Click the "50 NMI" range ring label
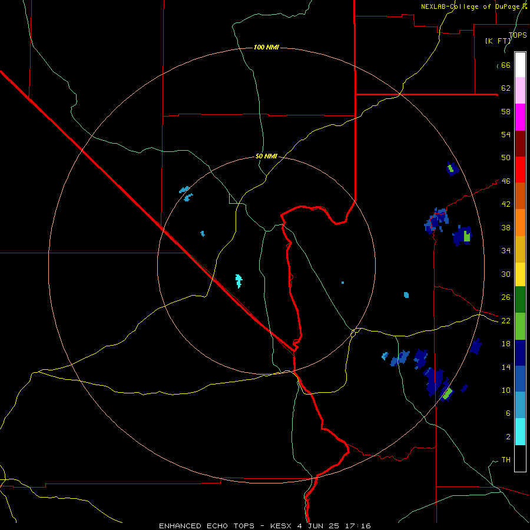The width and height of the screenshot is (530, 530). pyautogui.click(x=266, y=156)
